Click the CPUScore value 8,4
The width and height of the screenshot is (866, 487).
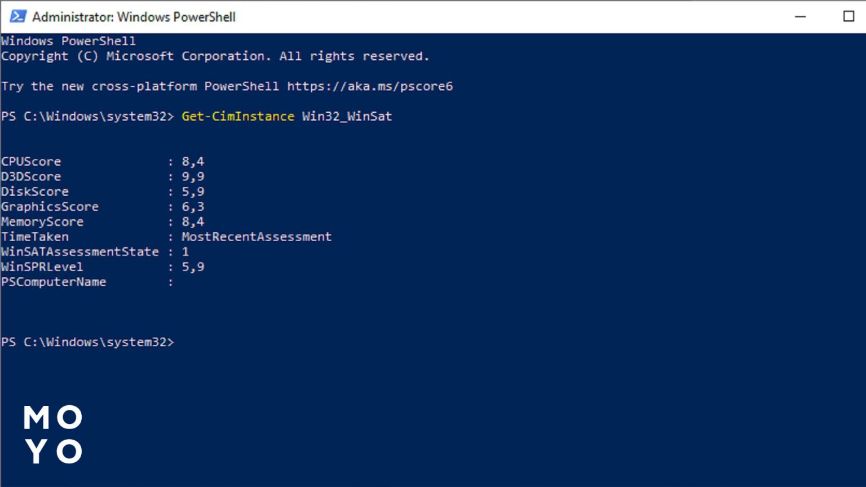coord(193,161)
